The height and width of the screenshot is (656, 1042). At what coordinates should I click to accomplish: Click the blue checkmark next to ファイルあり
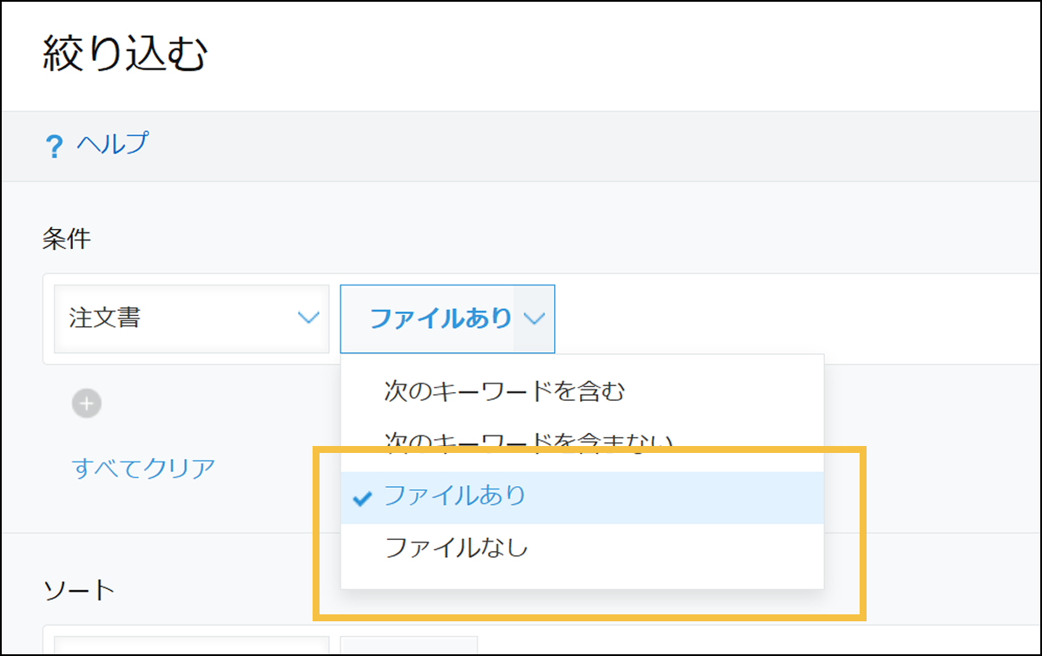(362, 498)
